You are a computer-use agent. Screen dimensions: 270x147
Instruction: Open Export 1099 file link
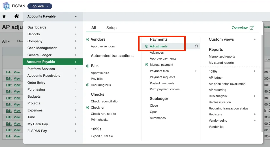point(102,136)
